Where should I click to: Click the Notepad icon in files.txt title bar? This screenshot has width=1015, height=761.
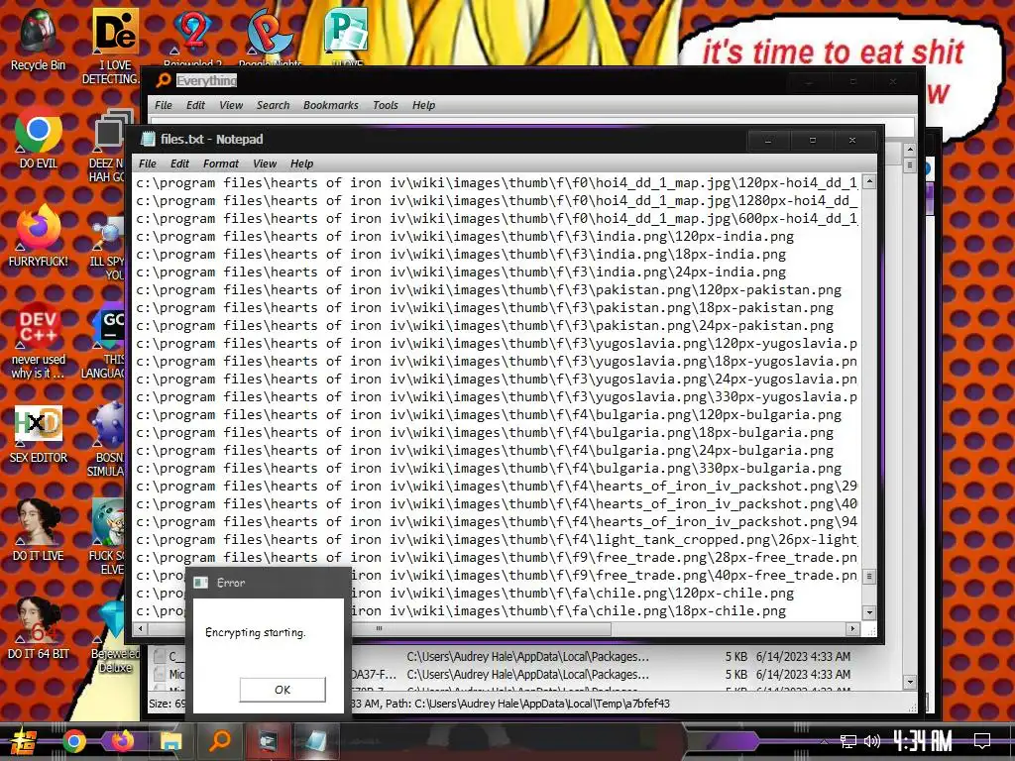(x=149, y=139)
